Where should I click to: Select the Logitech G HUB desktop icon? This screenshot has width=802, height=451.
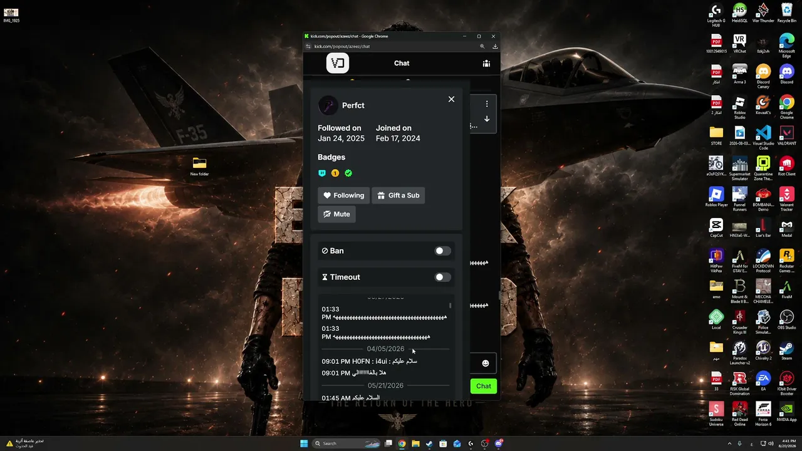(x=716, y=15)
